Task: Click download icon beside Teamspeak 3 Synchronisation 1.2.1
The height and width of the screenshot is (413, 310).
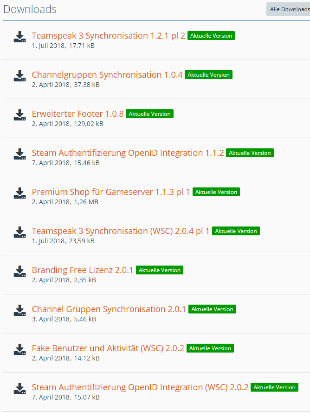Action: (x=19, y=37)
